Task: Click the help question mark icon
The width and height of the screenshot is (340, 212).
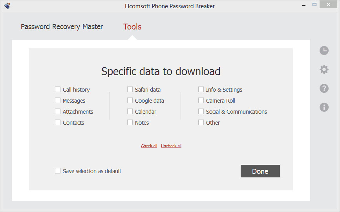Action: click(x=324, y=88)
